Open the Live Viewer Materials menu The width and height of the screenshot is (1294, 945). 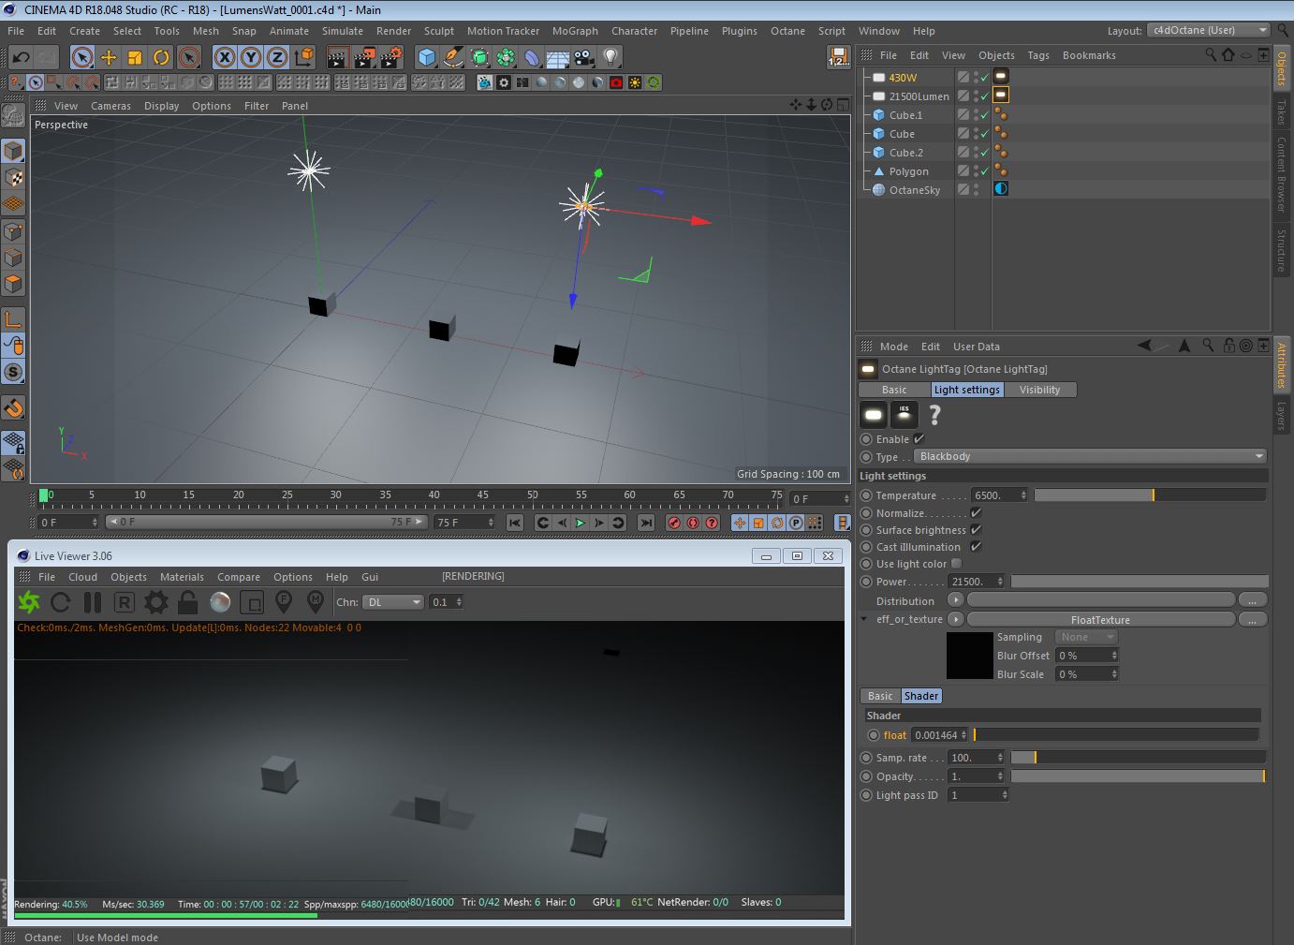(x=182, y=577)
